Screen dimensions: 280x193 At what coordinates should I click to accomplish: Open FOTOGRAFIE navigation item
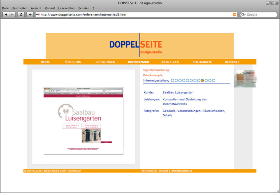pyautogui.click(x=202, y=62)
